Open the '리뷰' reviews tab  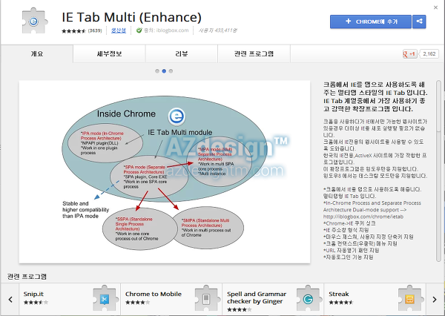(x=182, y=53)
